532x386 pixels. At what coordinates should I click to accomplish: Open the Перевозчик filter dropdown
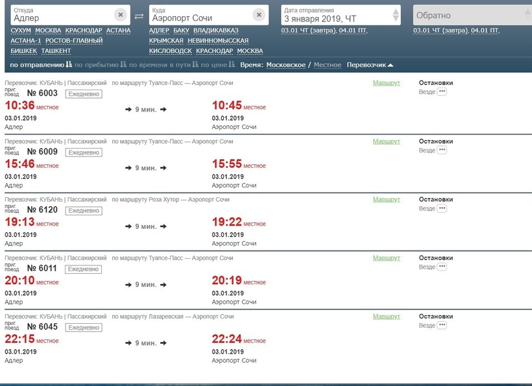point(370,65)
